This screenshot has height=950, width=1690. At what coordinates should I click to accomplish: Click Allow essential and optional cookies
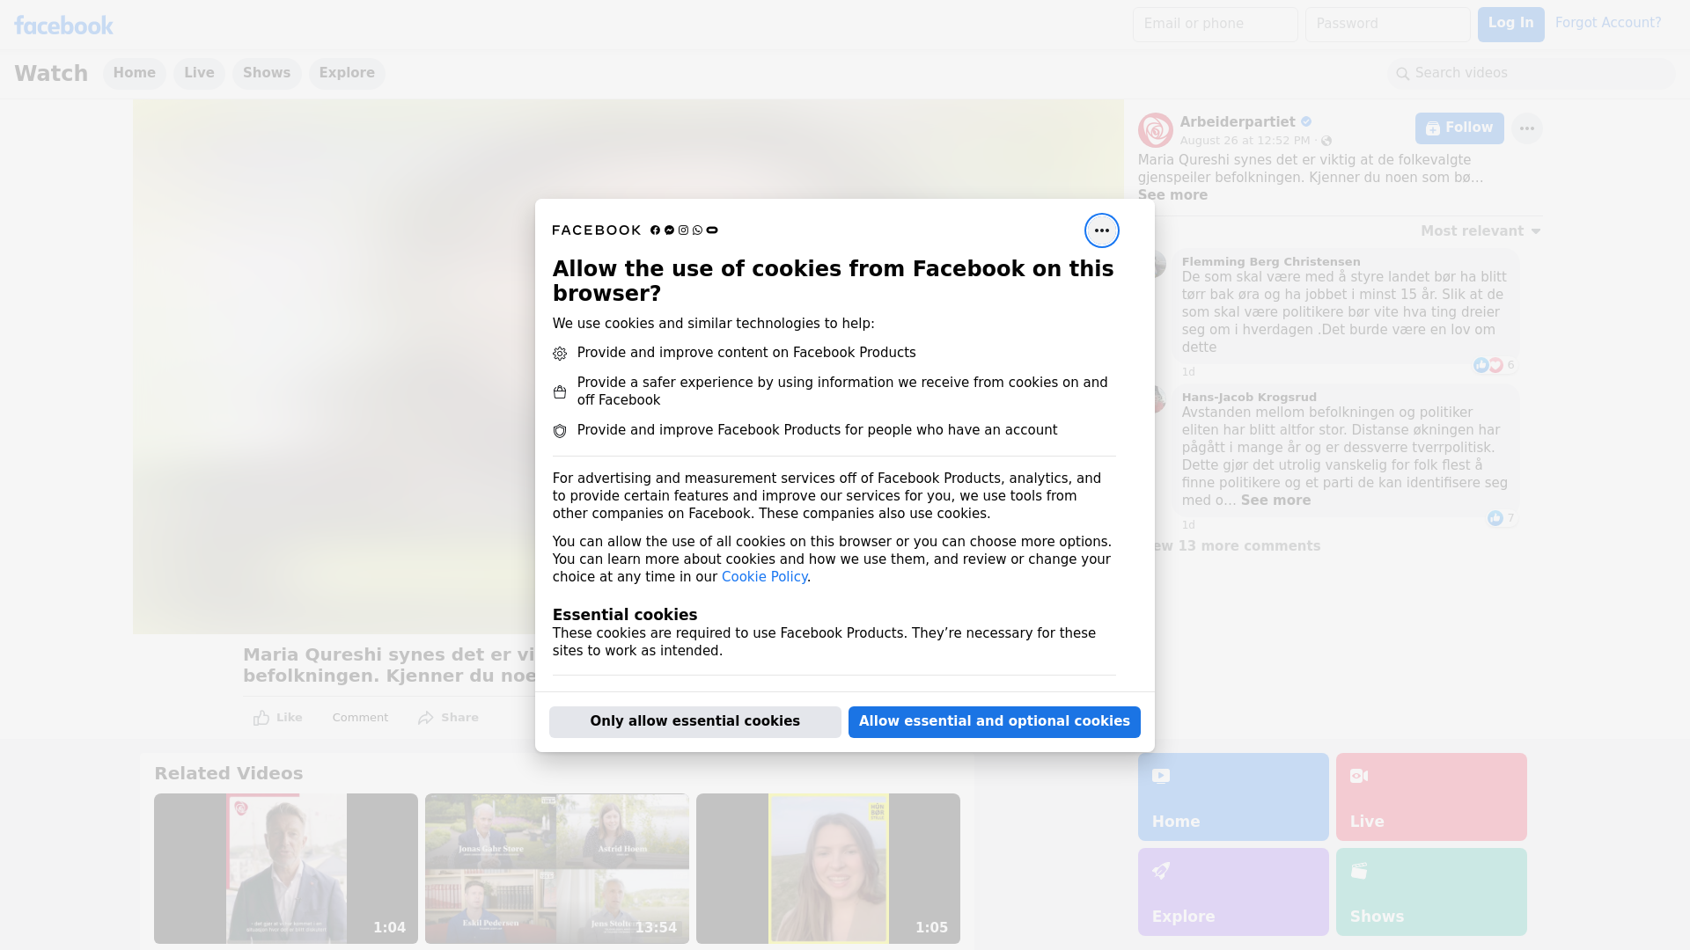994,722
